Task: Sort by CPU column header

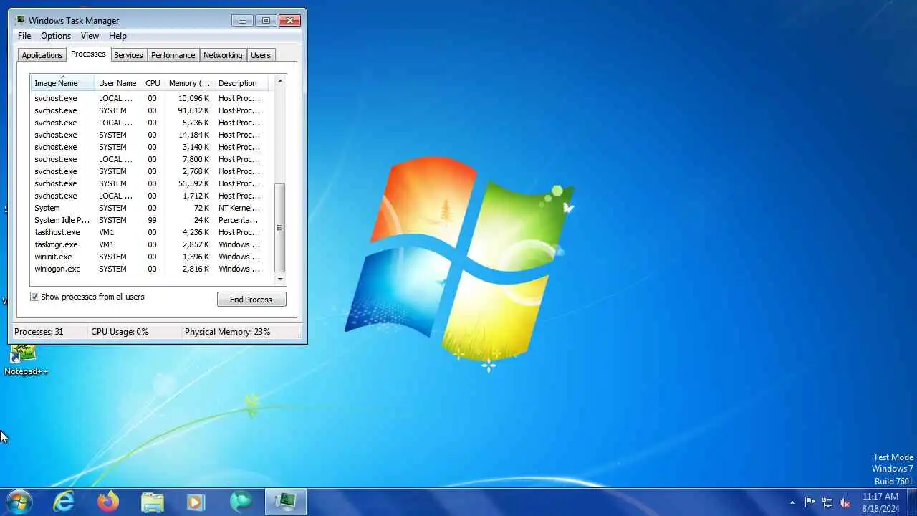Action: [153, 83]
